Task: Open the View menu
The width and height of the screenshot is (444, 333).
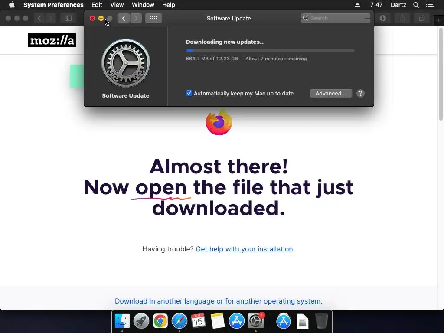Action: [x=117, y=5]
